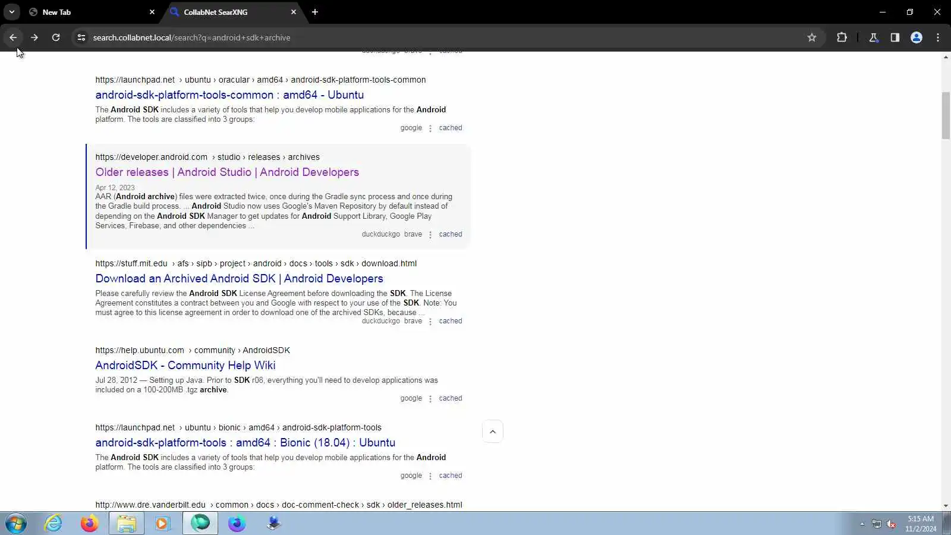The height and width of the screenshot is (535, 951).
Task: Click the launchpad.net bionic android-sdk-platform-tools URL
Action: click(x=238, y=427)
